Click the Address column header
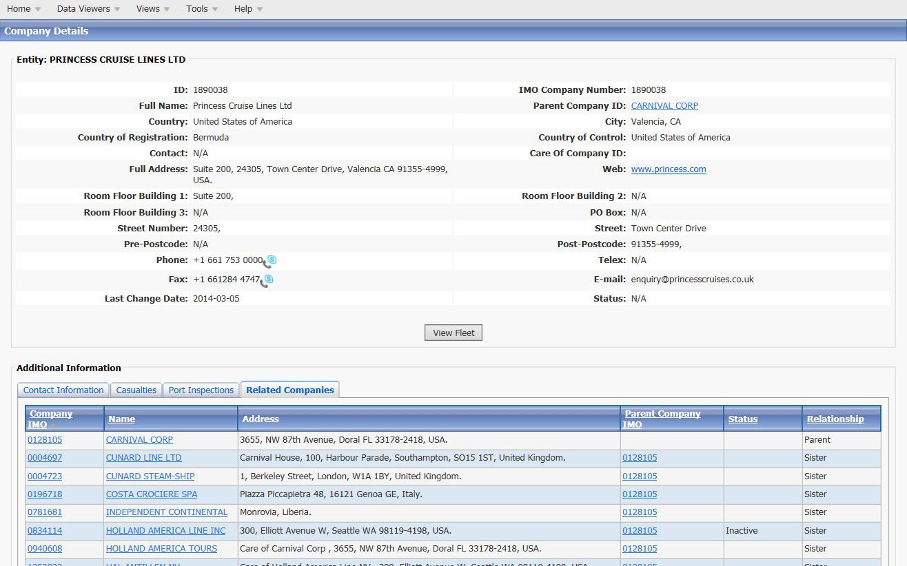907x566 pixels. pos(261,419)
